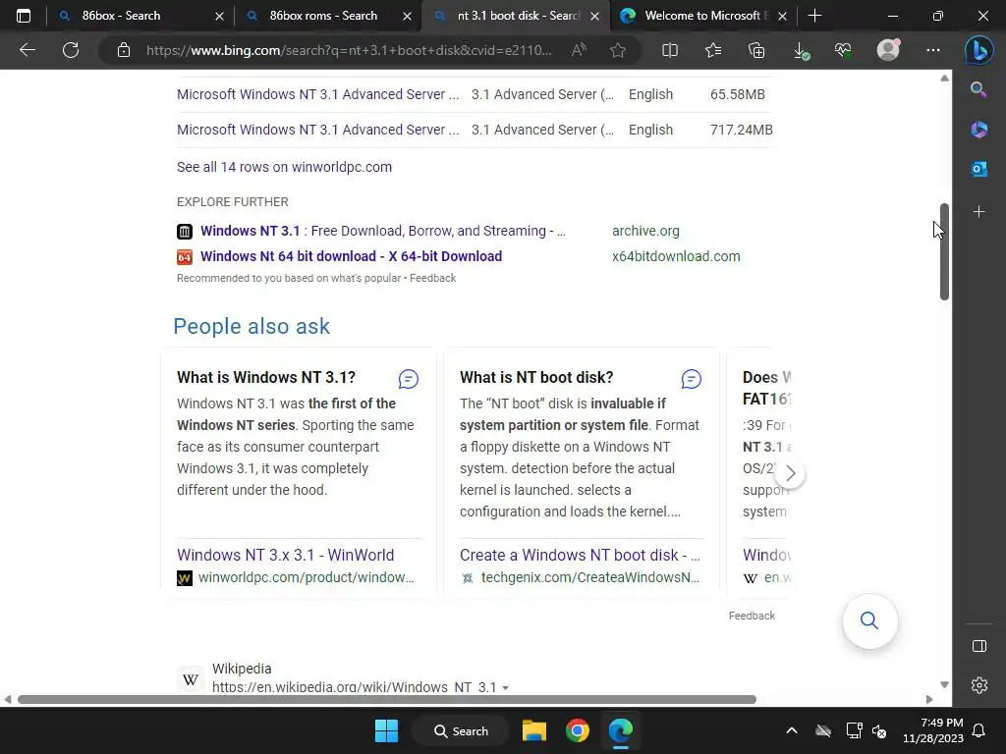Open clock showing 7:49 PM
Image resolution: width=1006 pixels, height=754 pixels.
[933, 730]
